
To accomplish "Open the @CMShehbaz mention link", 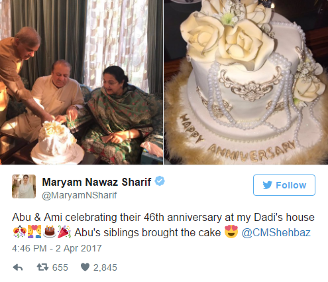I will point(276,233).
